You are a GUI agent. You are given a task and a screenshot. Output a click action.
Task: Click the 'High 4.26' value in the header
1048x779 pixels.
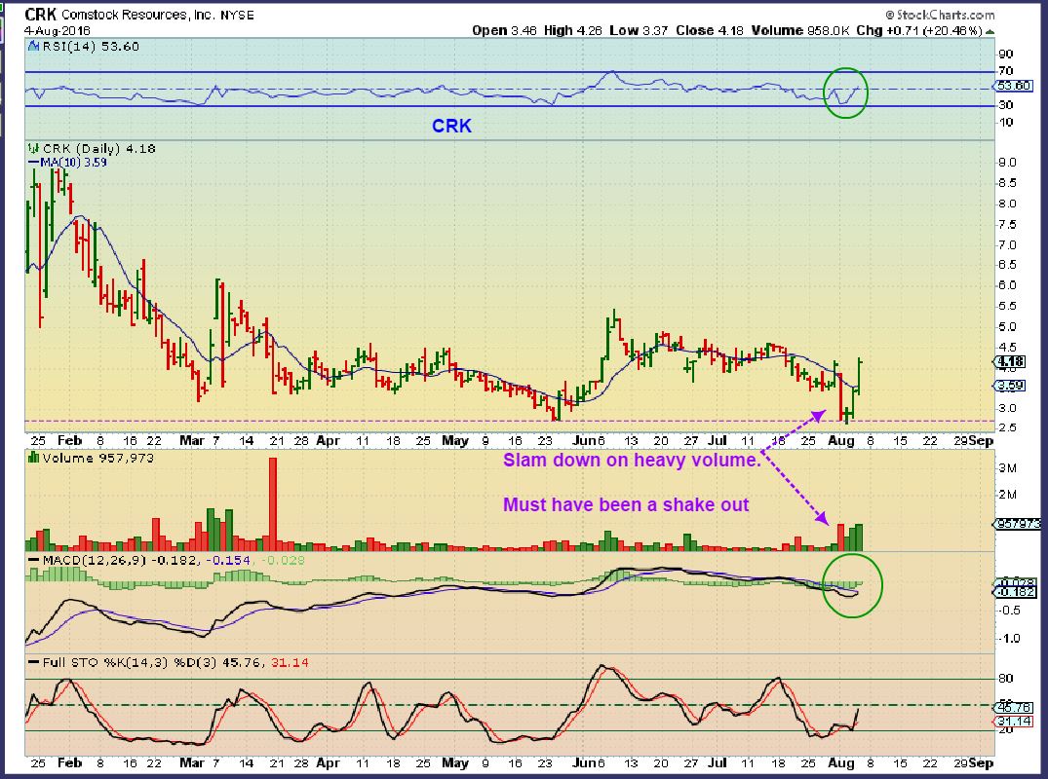[x=573, y=30]
